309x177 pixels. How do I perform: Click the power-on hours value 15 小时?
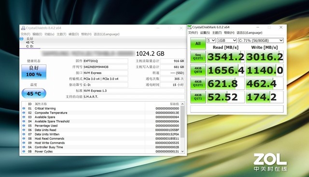click(x=172, y=85)
